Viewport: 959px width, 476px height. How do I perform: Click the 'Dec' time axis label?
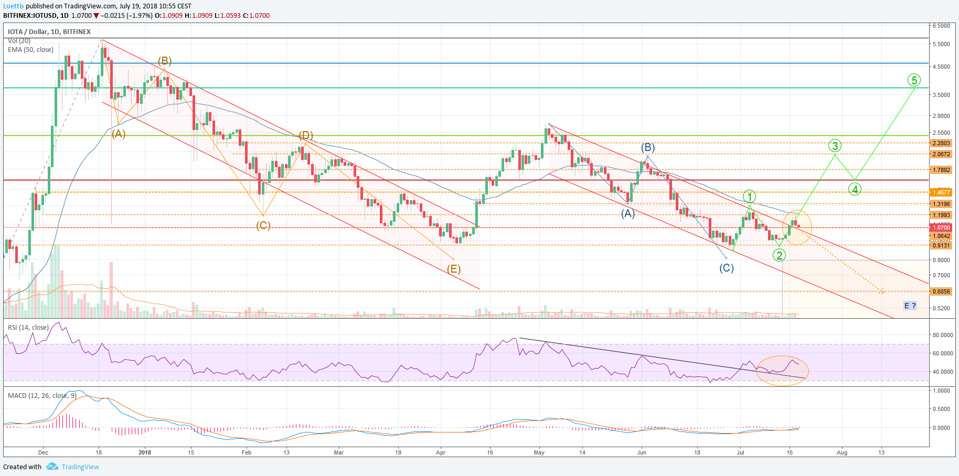click(x=43, y=452)
